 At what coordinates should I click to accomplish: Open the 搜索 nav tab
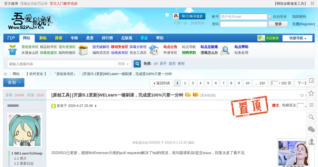pos(59,38)
